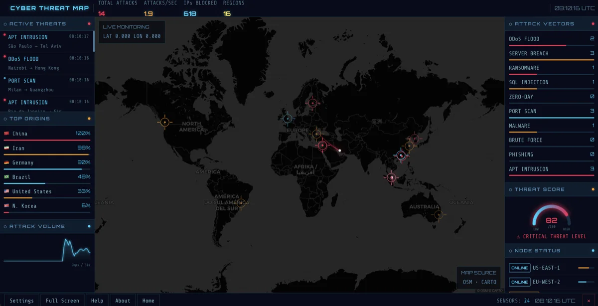Click the white dot at the attack line's end
Viewport: 598px width, 306px height.
click(x=340, y=151)
